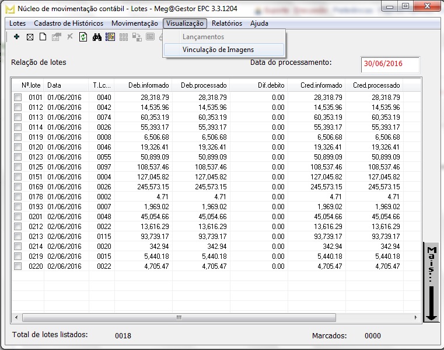Screen dimensions: 444x350
Task: Open the Movimentação menu
Action: [x=134, y=23]
